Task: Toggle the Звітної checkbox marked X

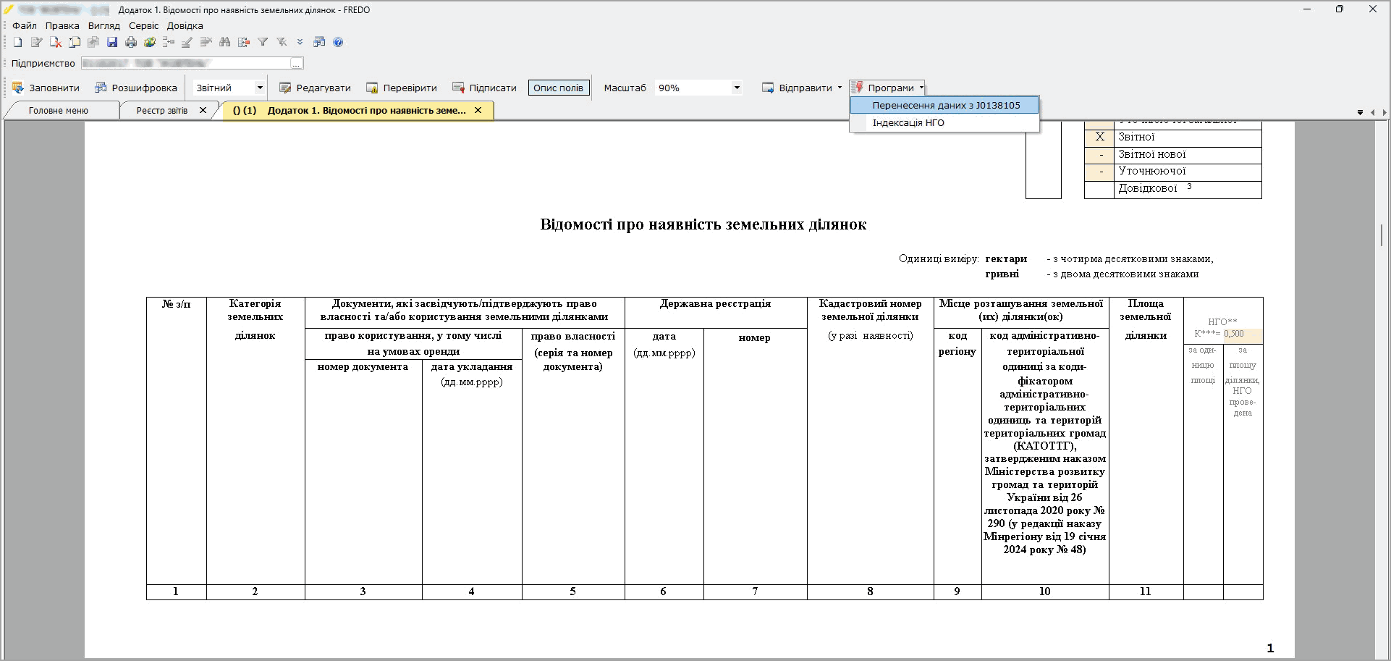Action: (x=1099, y=138)
